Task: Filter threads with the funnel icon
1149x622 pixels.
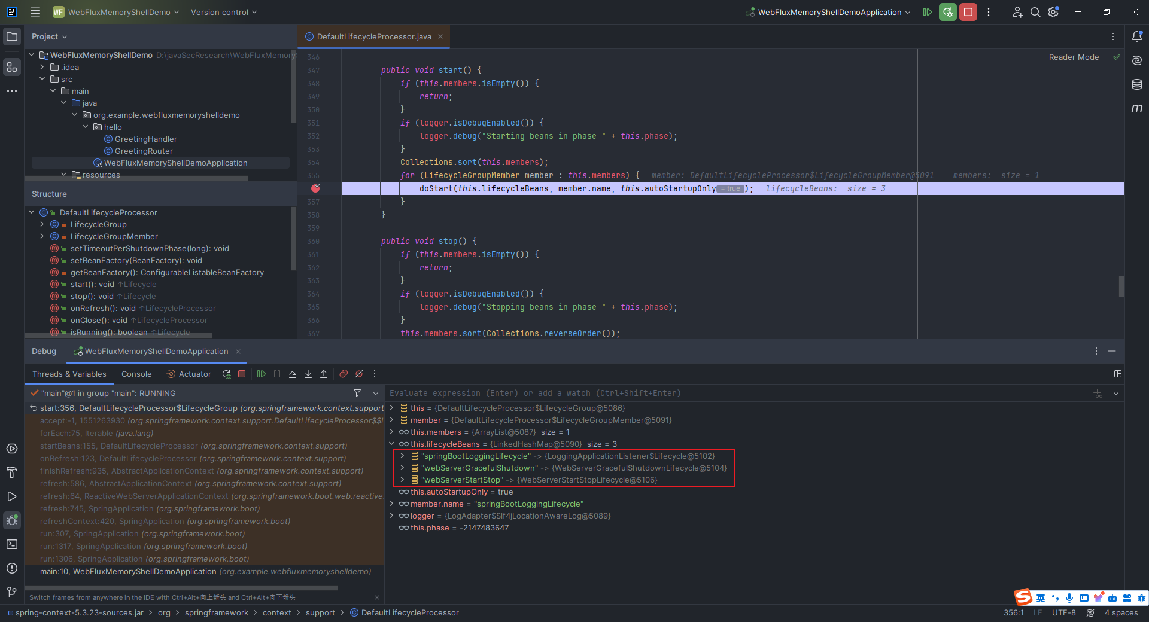Action: [x=357, y=393]
